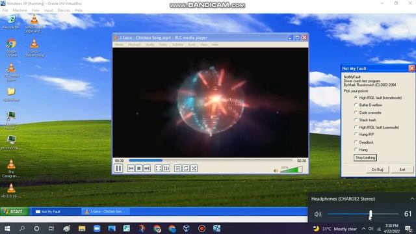Toggle VLC fullscreen mode
Viewport: 416px width, 234px height.
(x=159, y=168)
